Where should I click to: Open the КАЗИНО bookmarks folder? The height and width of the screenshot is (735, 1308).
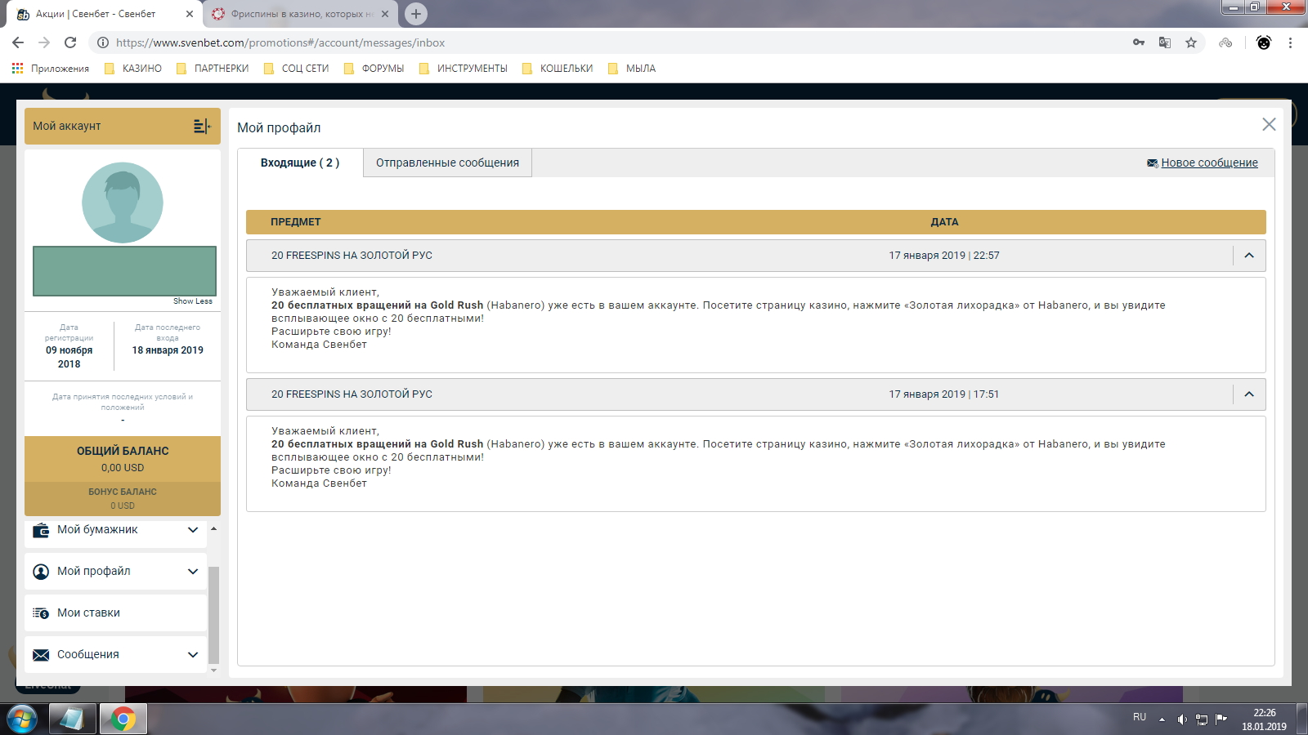[x=133, y=69]
